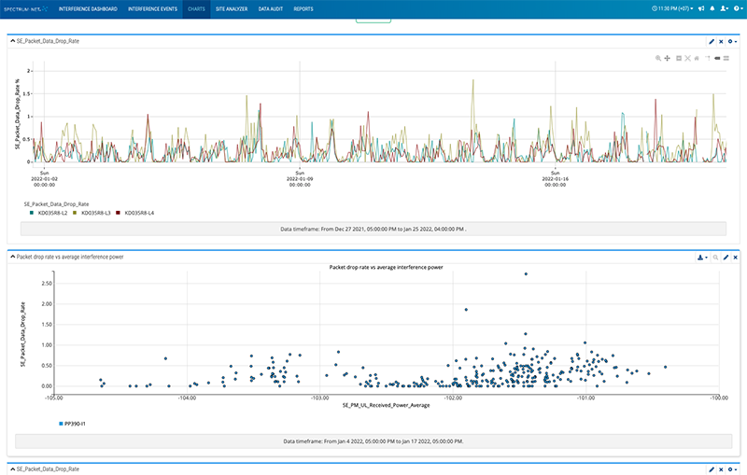The width and height of the screenshot is (747, 475).
Task: Open the help menu dropdown
Action: click(x=737, y=8)
